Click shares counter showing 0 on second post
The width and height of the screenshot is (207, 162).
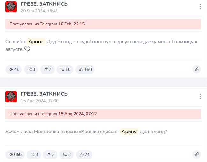click(x=34, y=154)
